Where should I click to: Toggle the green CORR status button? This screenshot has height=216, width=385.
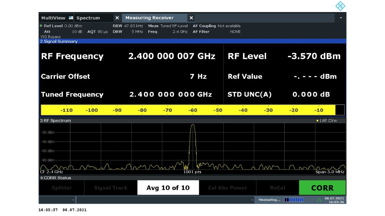(322, 188)
